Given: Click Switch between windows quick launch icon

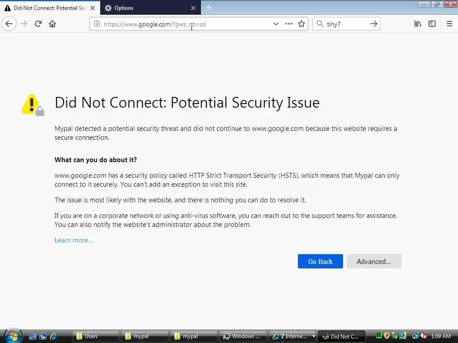Looking at the screenshot, I should click(43, 336).
